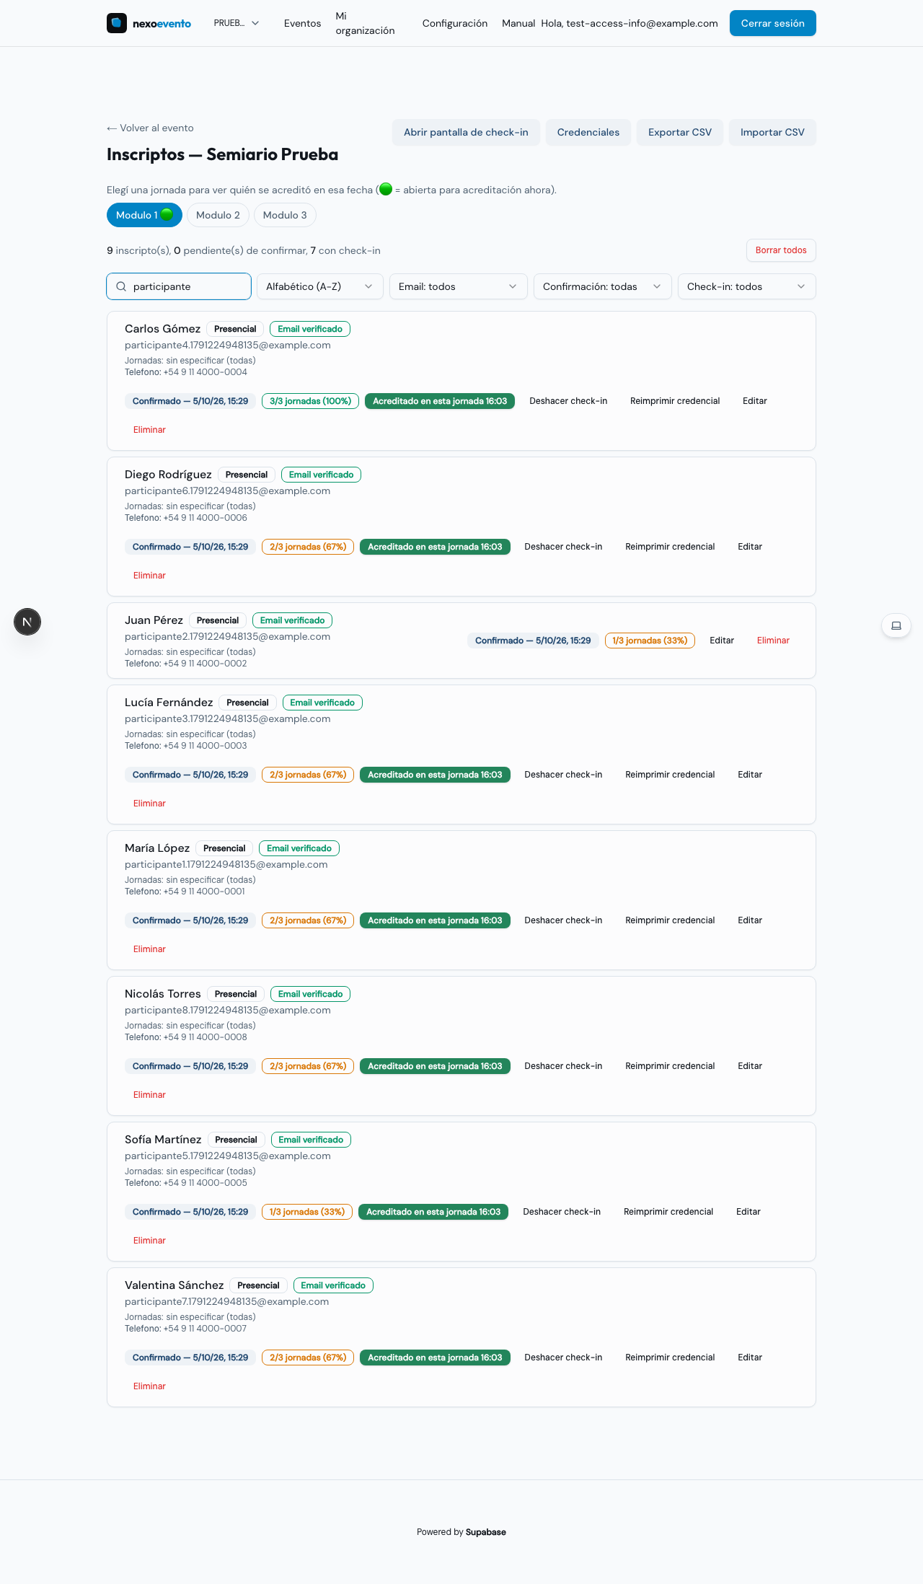Go to Mi organización in navigation
The width and height of the screenshot is (923, 1584).
point(365,23)
